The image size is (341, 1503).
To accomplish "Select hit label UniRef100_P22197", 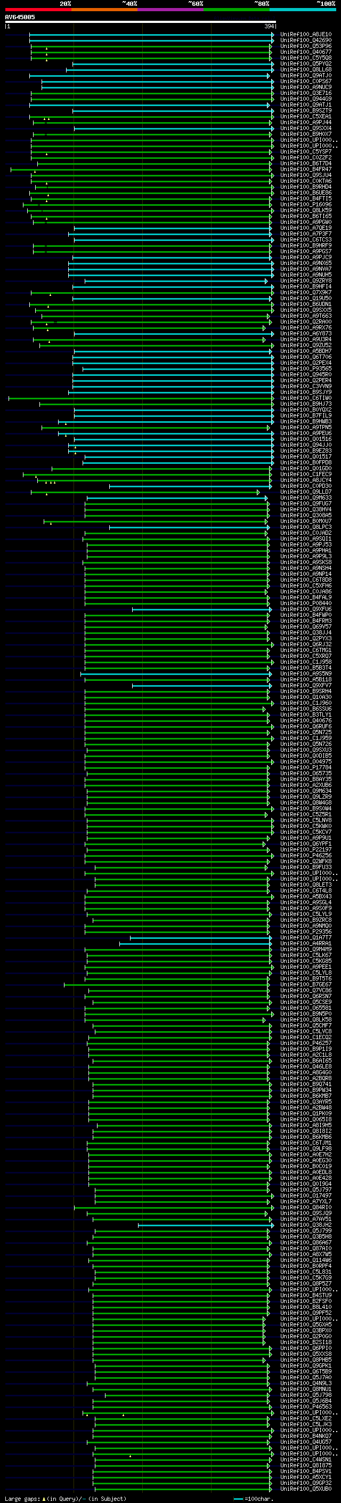I will [306, 849].
